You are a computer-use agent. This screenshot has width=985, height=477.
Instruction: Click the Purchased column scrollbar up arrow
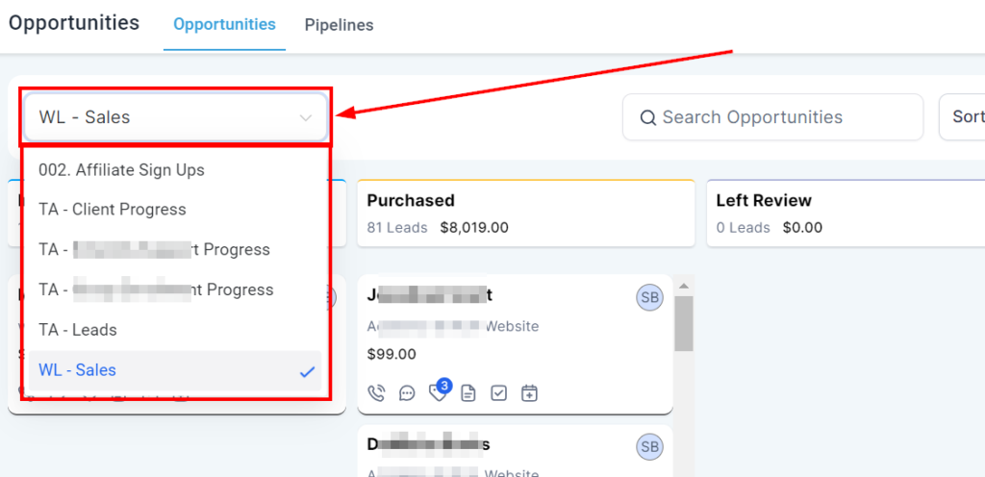[x=684, y=286]
